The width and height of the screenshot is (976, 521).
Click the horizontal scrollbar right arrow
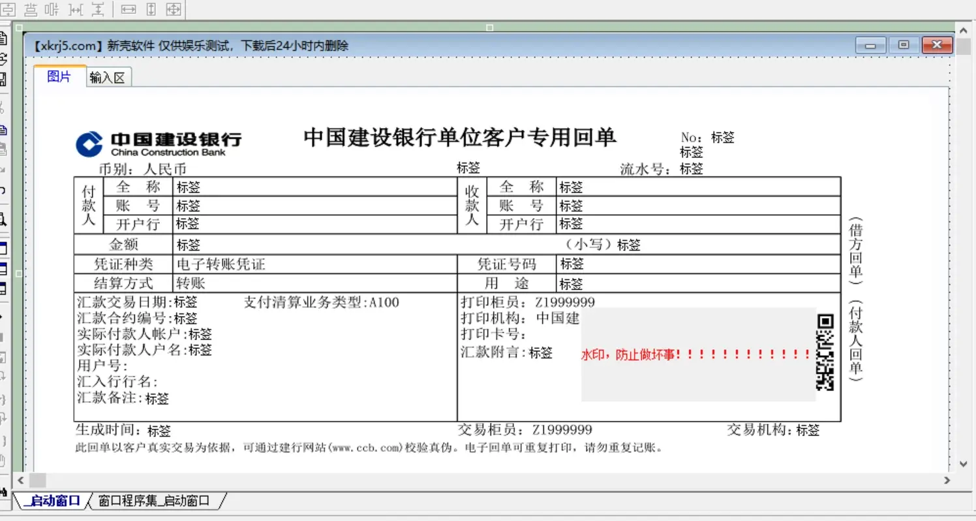pyautogui.click(x=947, y=480)
